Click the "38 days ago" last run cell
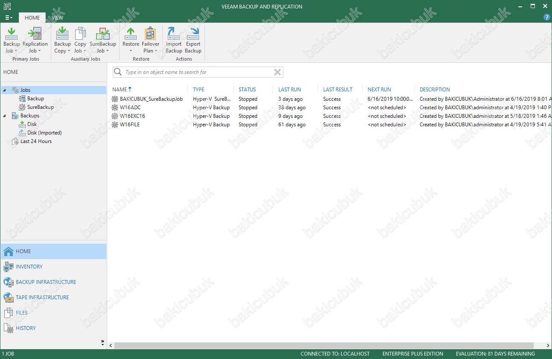Viewport: 552px width, 359px height. [292, 108]
